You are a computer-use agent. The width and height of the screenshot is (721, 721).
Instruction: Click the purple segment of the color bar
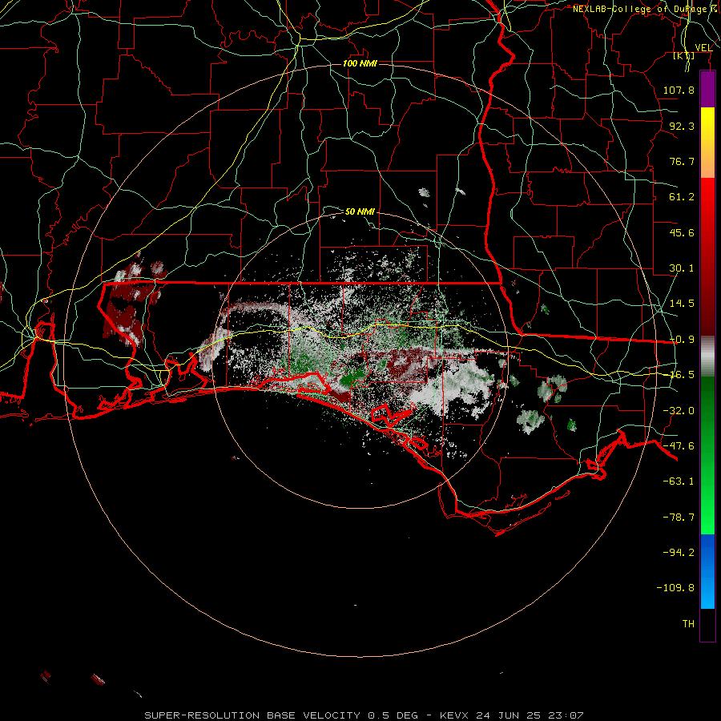[707, 89]
